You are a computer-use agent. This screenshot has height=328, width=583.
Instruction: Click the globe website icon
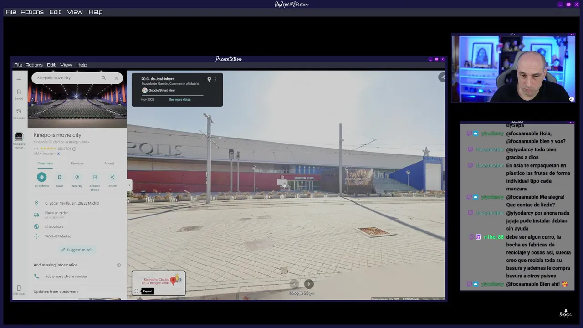pyautogui.click(x=36, y=226)
